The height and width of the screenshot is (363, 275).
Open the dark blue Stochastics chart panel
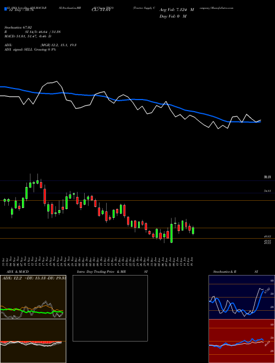coord(241,297)
